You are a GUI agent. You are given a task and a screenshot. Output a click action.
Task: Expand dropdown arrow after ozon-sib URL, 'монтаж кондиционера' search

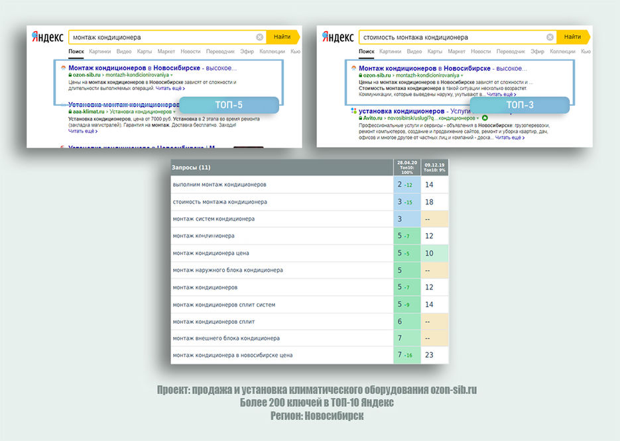[x=172, y=75]
